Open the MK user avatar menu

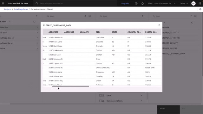coord(193,3)
